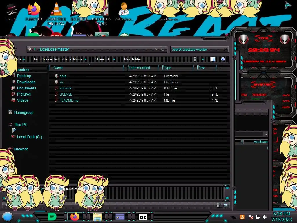Switch to large icons view in status bar
The width and height of the screenshot is (297, 223).
226,205
